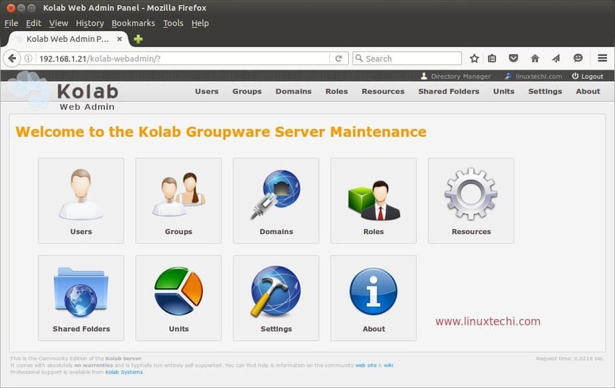The image size is (615, 388).
Task: Open the View menu
Action: click(x=59, y=23)
